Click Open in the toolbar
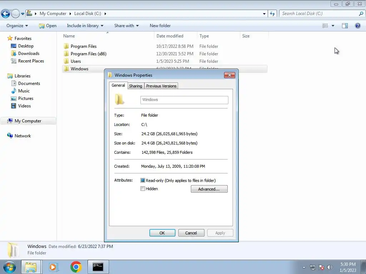This screenshot has width=366, height=274. (48, 26)
